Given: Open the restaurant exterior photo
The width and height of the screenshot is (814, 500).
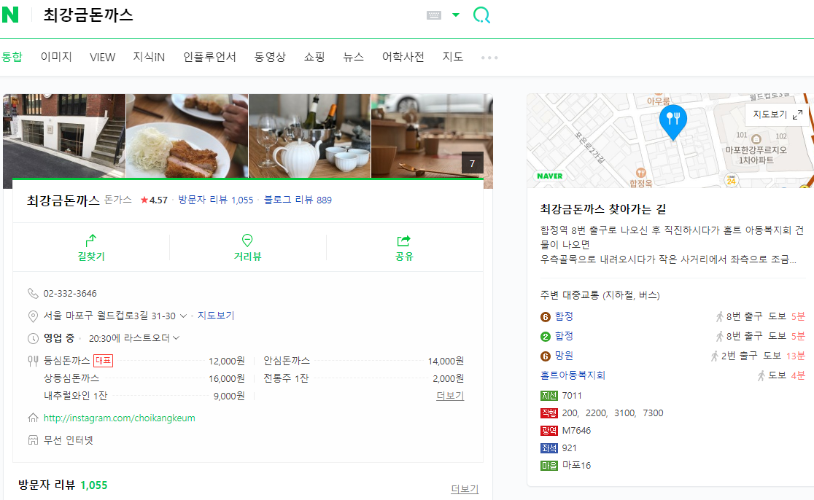Looking at the screenshot, I should click(x=64, y=136).
